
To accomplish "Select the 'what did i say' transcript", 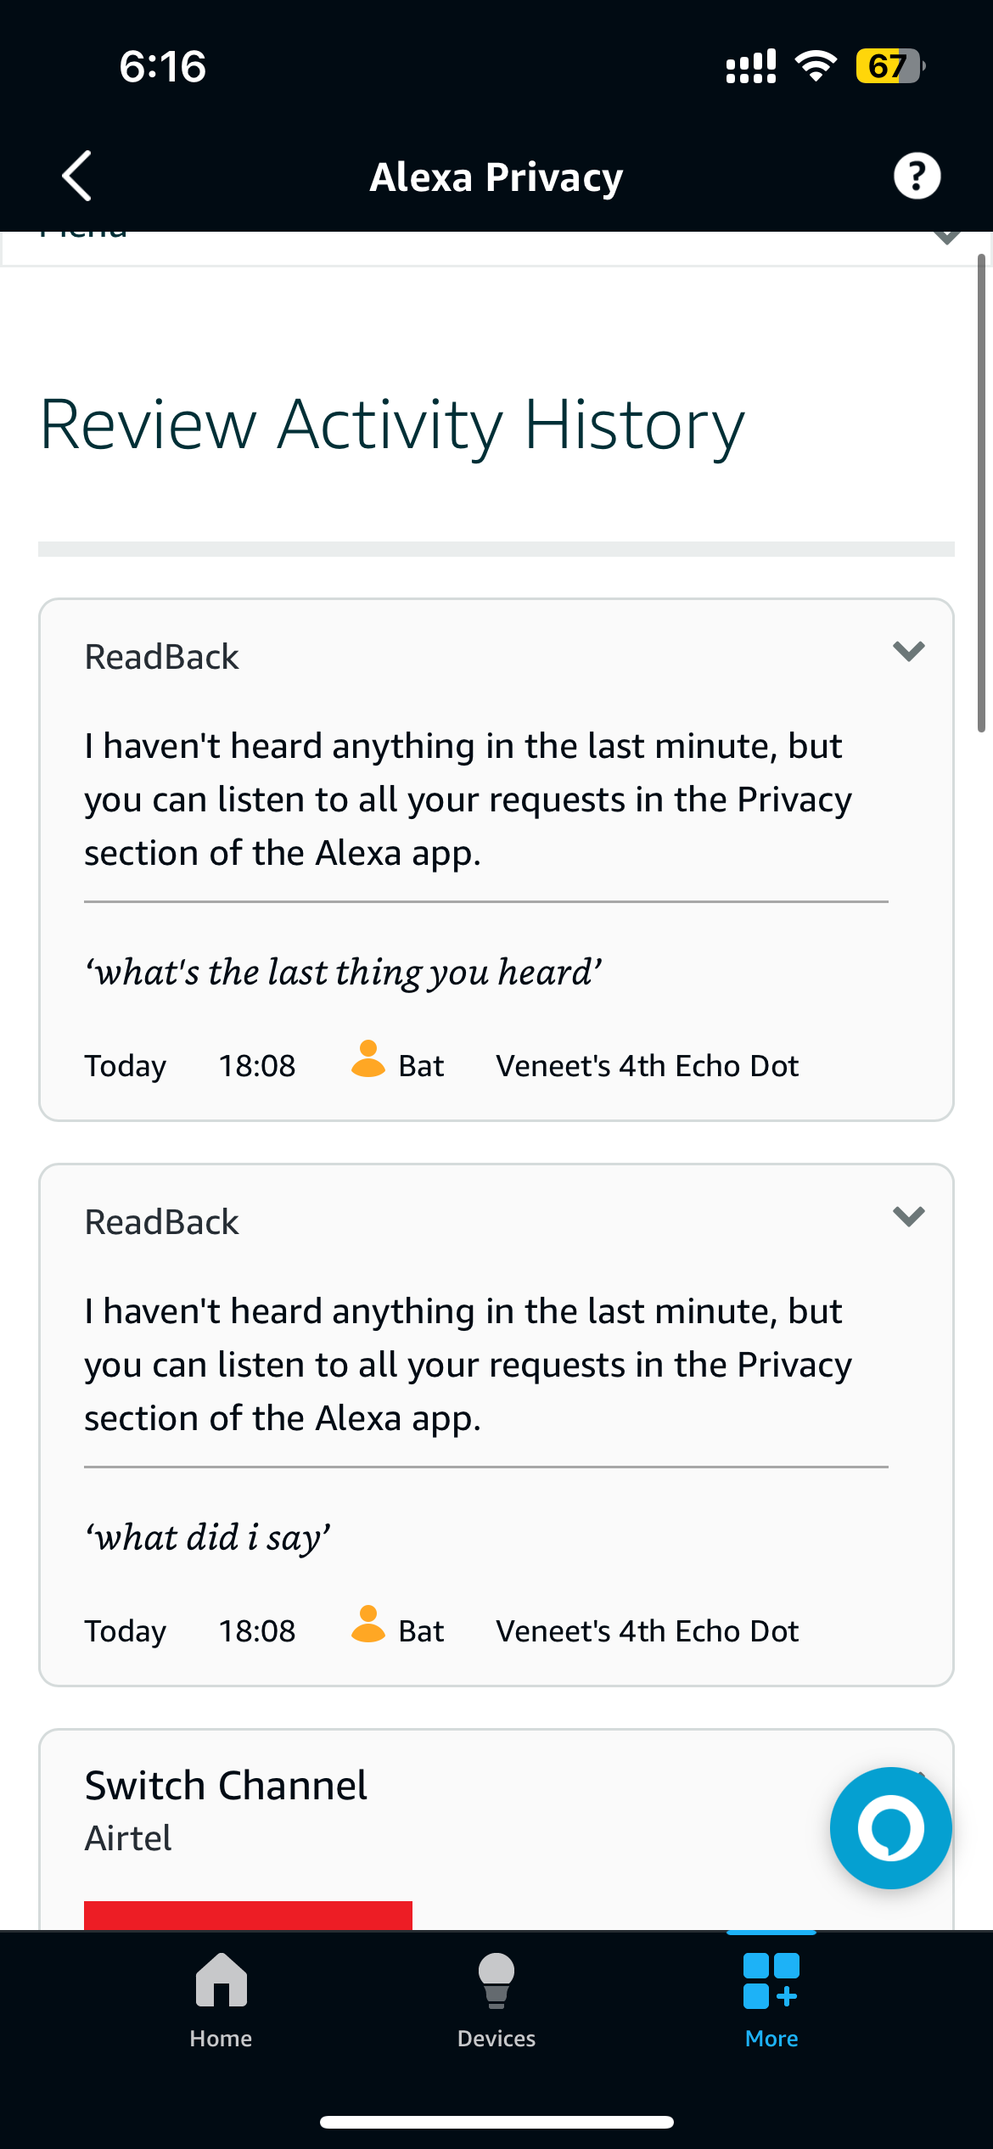I will (x=208, y=1538).
